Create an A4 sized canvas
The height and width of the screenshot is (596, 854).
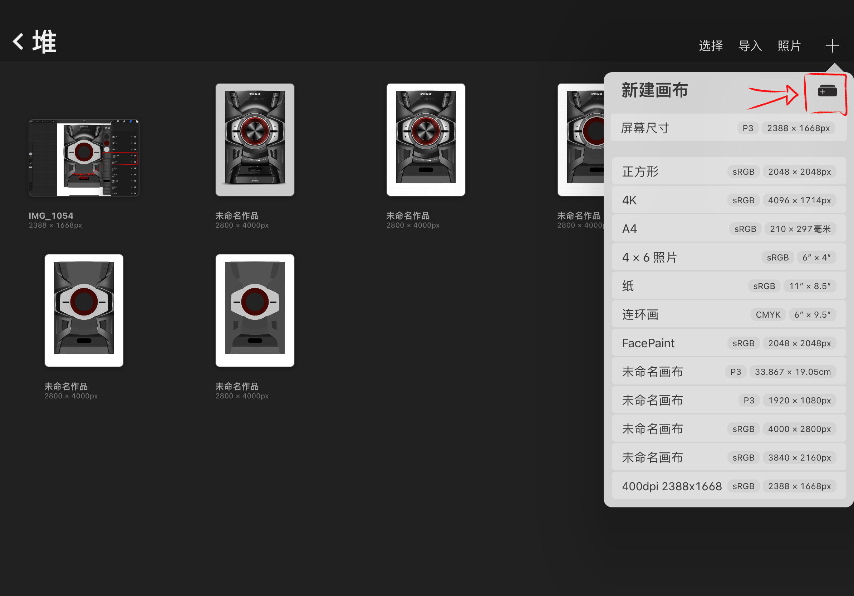click(x=725, y=229)
